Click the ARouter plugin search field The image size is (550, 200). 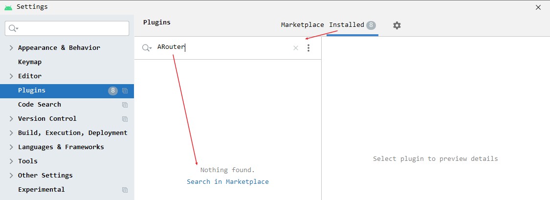pyautogui.click(x=220, y=48)
